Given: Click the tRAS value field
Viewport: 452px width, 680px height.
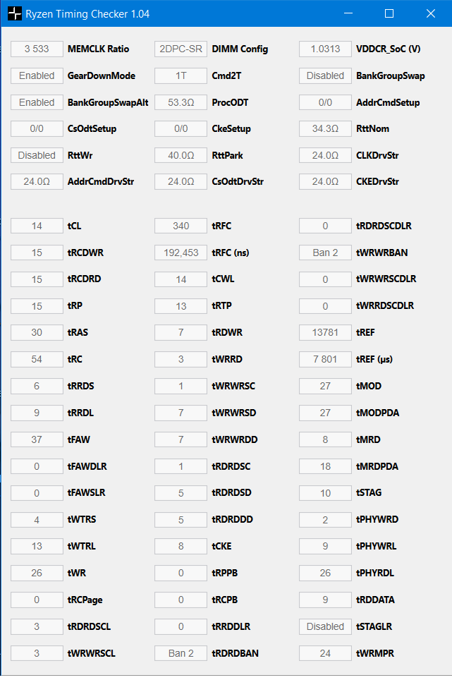Looking at the screenshot, I should (x=37, y=333).
